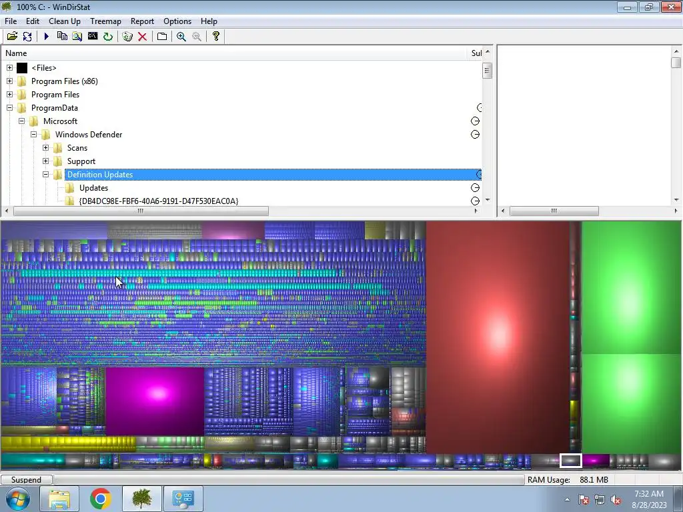Collapse the ProgramData node

(x=9, y=108)
